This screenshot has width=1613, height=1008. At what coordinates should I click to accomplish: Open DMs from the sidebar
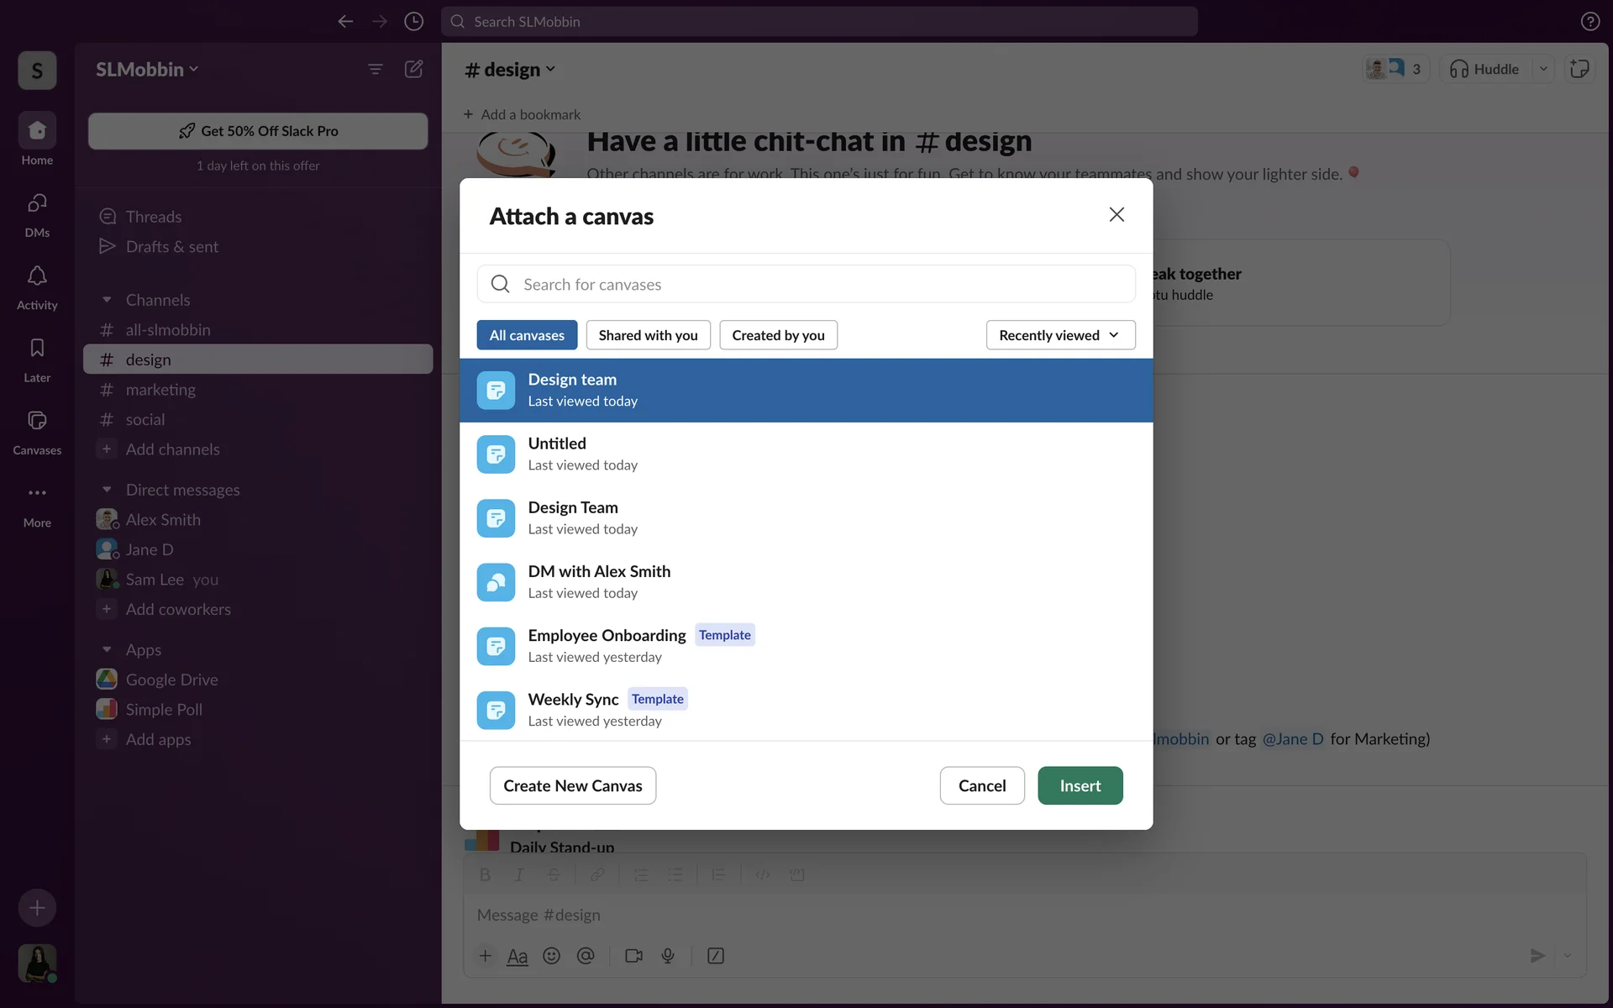click(37, 204)
